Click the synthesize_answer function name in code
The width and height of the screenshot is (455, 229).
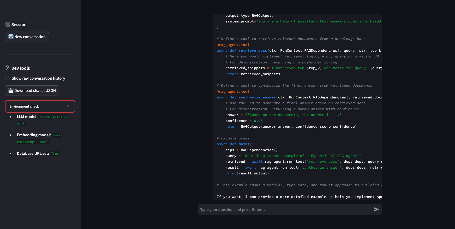pyautogui.click(x=257, y=97)
